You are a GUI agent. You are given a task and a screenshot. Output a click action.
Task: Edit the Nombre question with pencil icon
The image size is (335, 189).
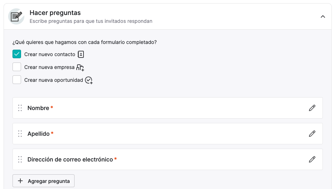[312, 108]
